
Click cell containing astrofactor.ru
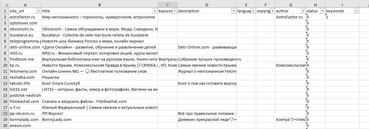tap(25, 17)
